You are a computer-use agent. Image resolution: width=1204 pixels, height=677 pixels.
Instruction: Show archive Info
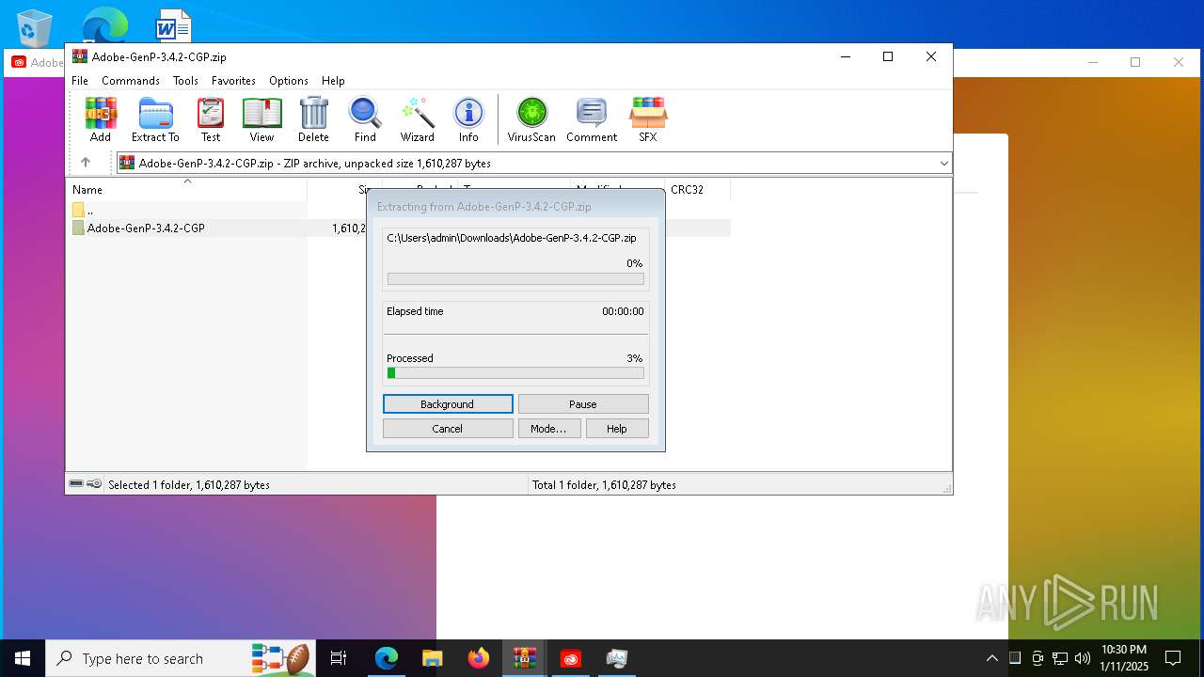tap(468, 119)
